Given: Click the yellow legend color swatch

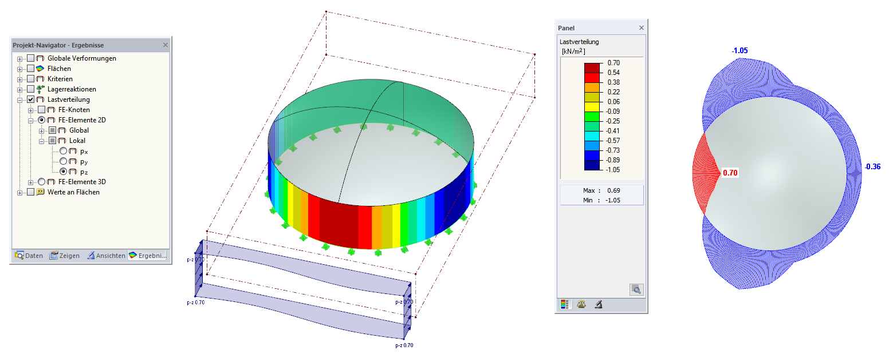Looking at the screenshot, I should click(x=591, y=106).
